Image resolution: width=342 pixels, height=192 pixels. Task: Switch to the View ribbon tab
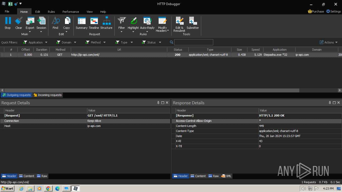coord(90,12)
